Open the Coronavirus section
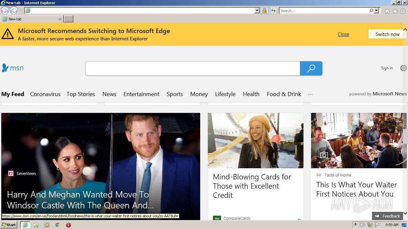 [45, 94]
